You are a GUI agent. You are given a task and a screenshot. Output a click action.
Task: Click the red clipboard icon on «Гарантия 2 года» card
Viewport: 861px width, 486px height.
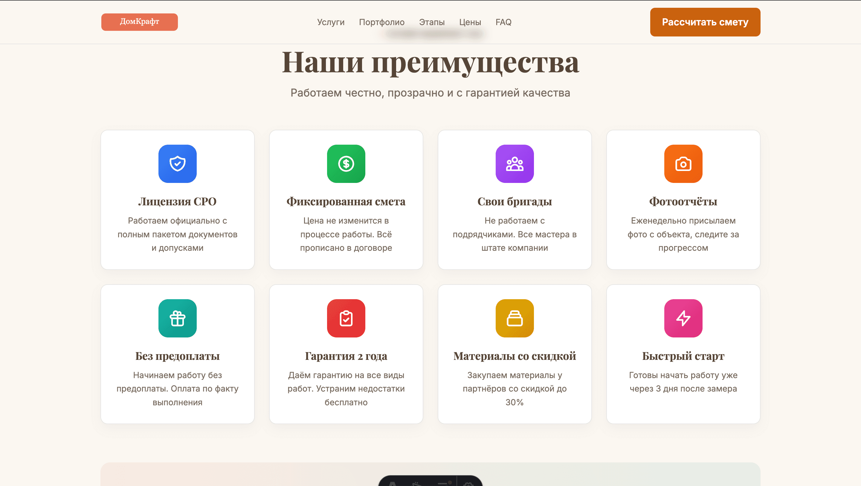[x=346, y=318]
